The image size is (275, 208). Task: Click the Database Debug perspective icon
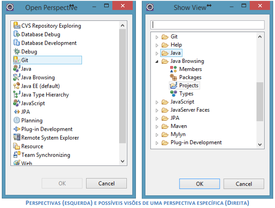pos(17,34)
